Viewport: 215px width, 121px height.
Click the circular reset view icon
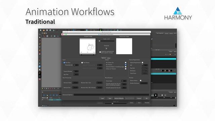click(47, 36)
